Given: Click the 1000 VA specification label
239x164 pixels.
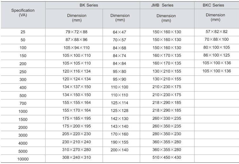Looking at the screenshot, I should 23,111.
